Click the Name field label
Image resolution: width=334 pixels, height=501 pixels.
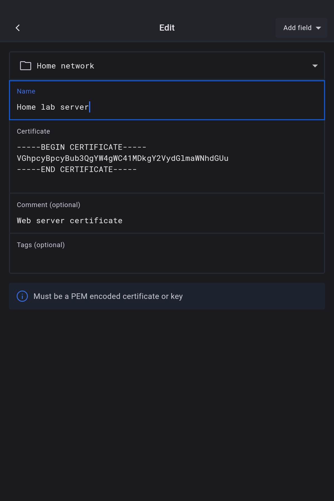coord(26,91)
